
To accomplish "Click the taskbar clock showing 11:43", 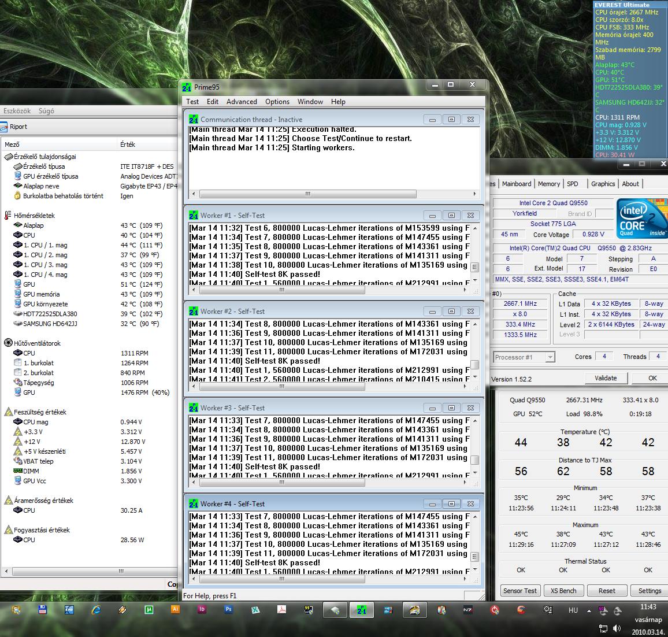I will tap(648, 607).
